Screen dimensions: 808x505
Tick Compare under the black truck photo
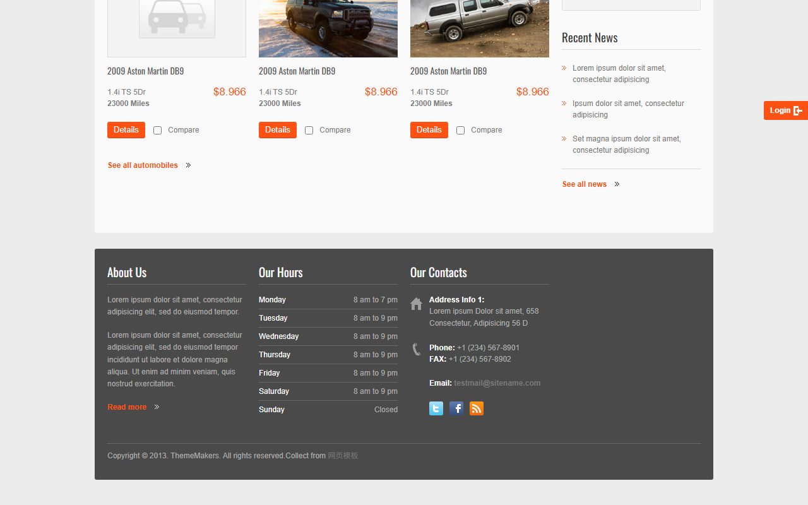coord(309,130)
